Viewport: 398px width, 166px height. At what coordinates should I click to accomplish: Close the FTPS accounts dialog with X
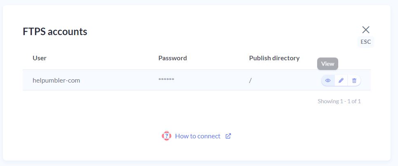(366, 30)
